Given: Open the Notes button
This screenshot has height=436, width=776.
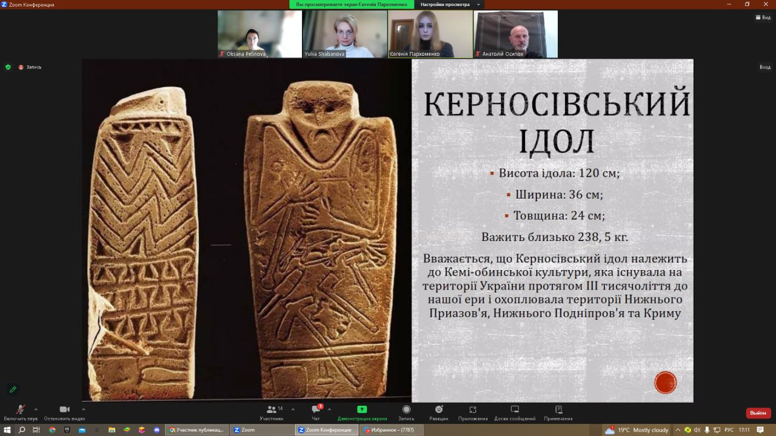Looking at the screenshot, I should [x=558, y=412].
